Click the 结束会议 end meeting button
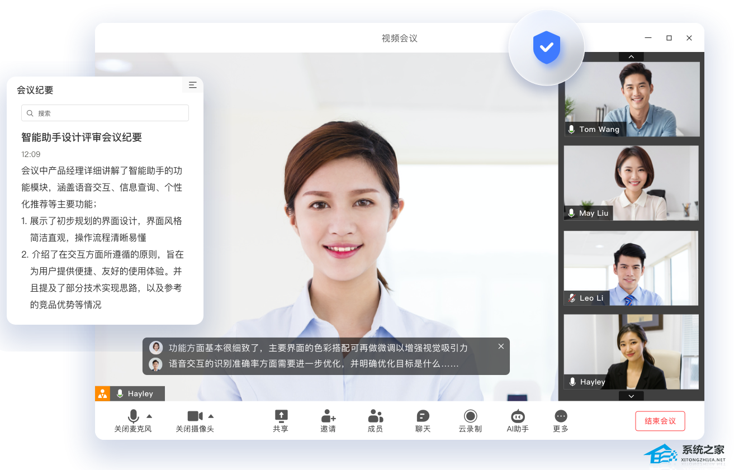734x470 pixels. coord(660,421)
